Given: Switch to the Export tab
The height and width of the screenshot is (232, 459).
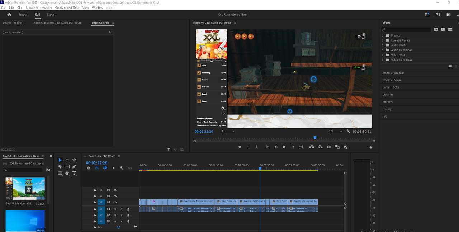Looking at the screenshot, I should [x=51, y=15].
